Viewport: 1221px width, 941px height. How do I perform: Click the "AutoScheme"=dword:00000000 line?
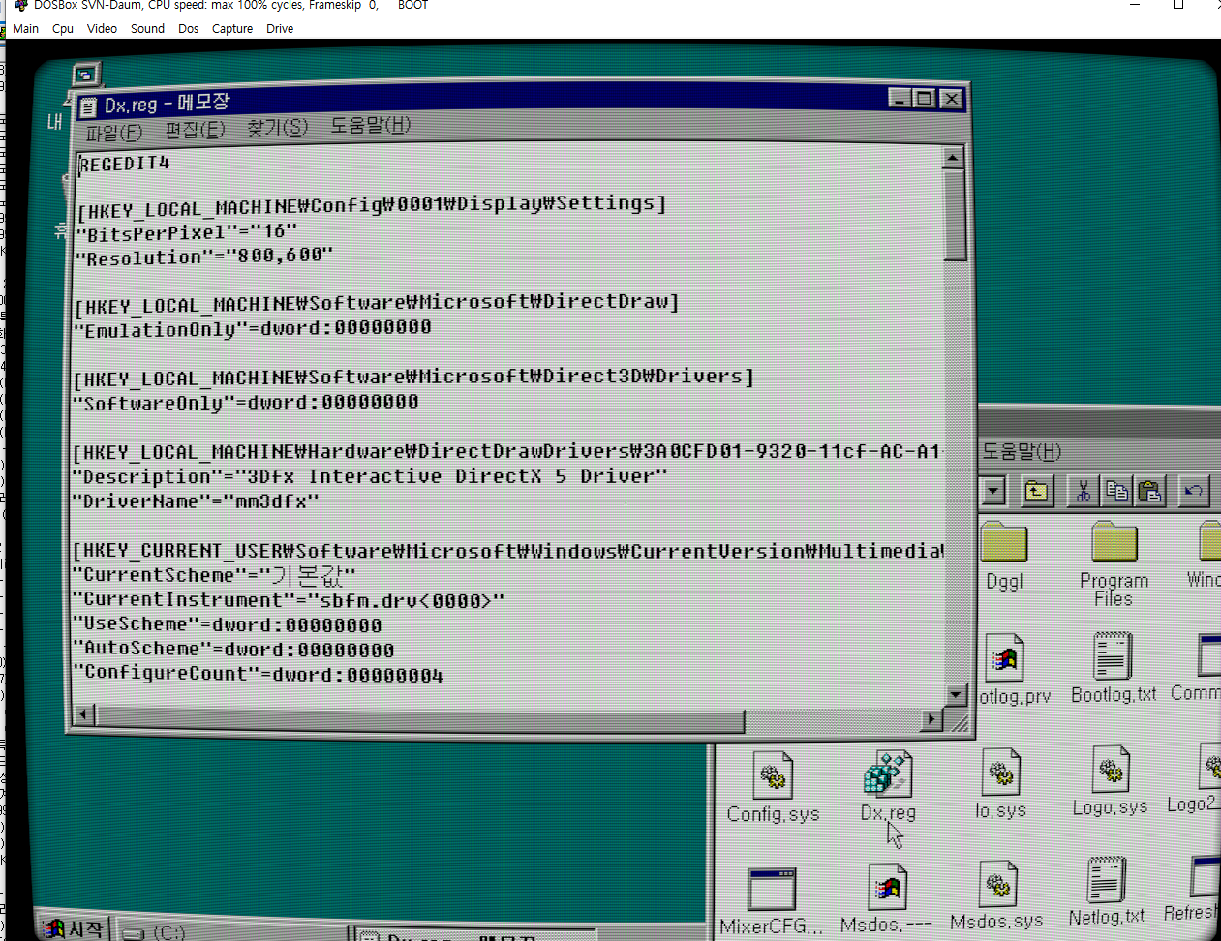point(233,649)
